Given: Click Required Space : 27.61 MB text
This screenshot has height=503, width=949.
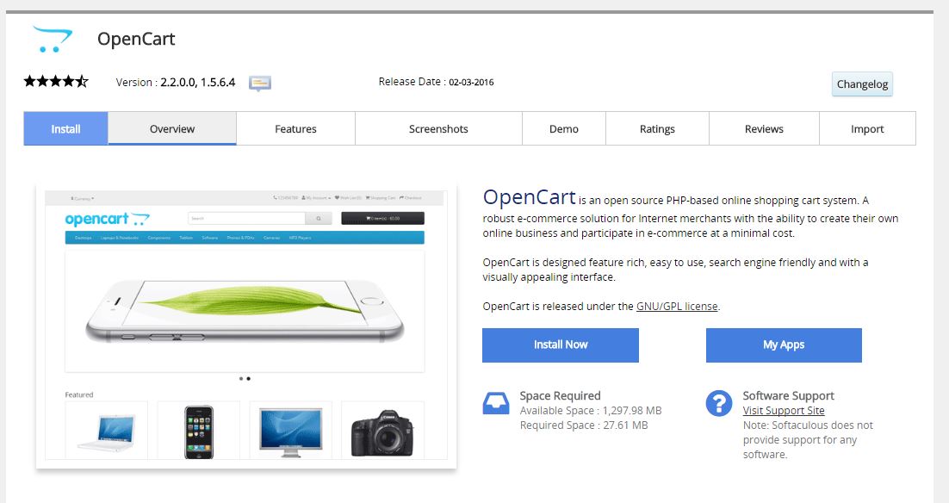Looking at the screenshot, I should [584, 425].
